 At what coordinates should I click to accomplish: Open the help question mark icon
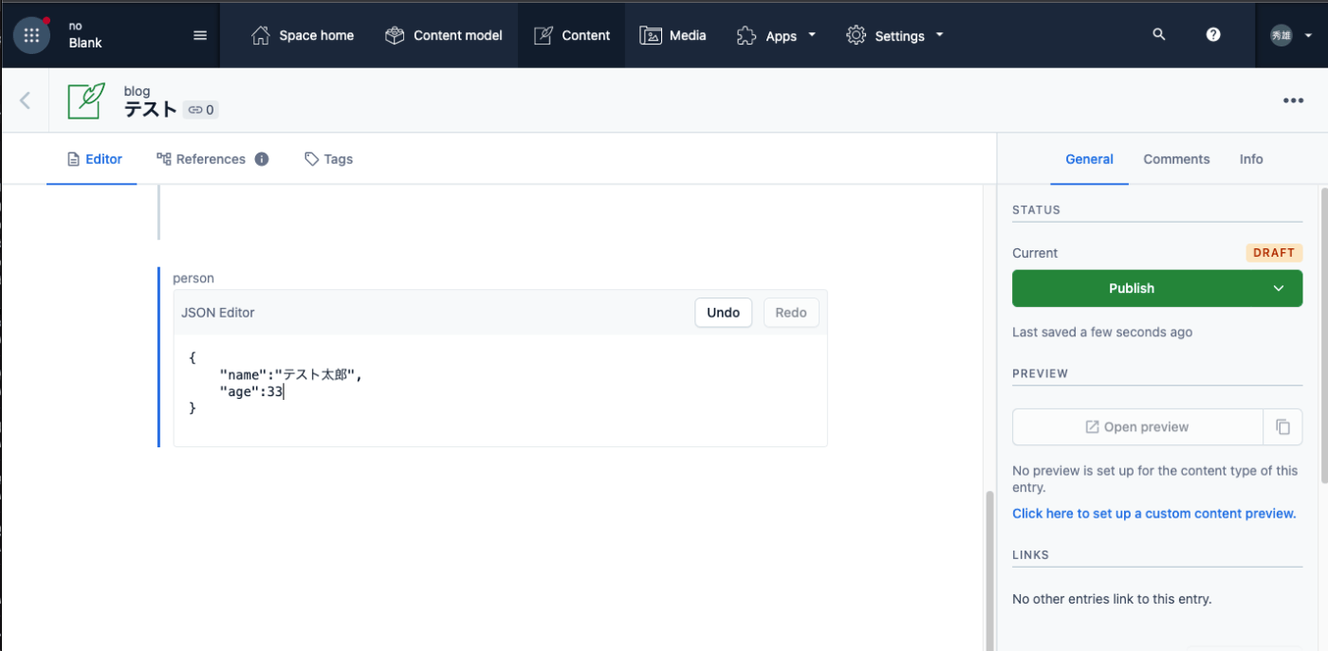pyautogui.click(x=1213, y=34)
